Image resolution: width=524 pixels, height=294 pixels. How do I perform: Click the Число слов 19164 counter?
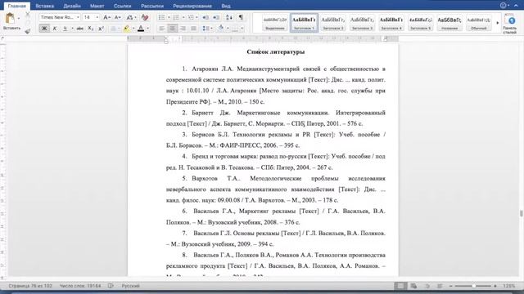tap(80, 286)
